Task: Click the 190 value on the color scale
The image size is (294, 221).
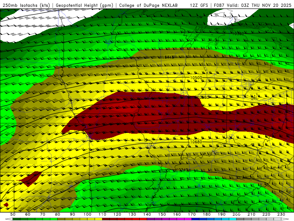Action: click(222, 214)
